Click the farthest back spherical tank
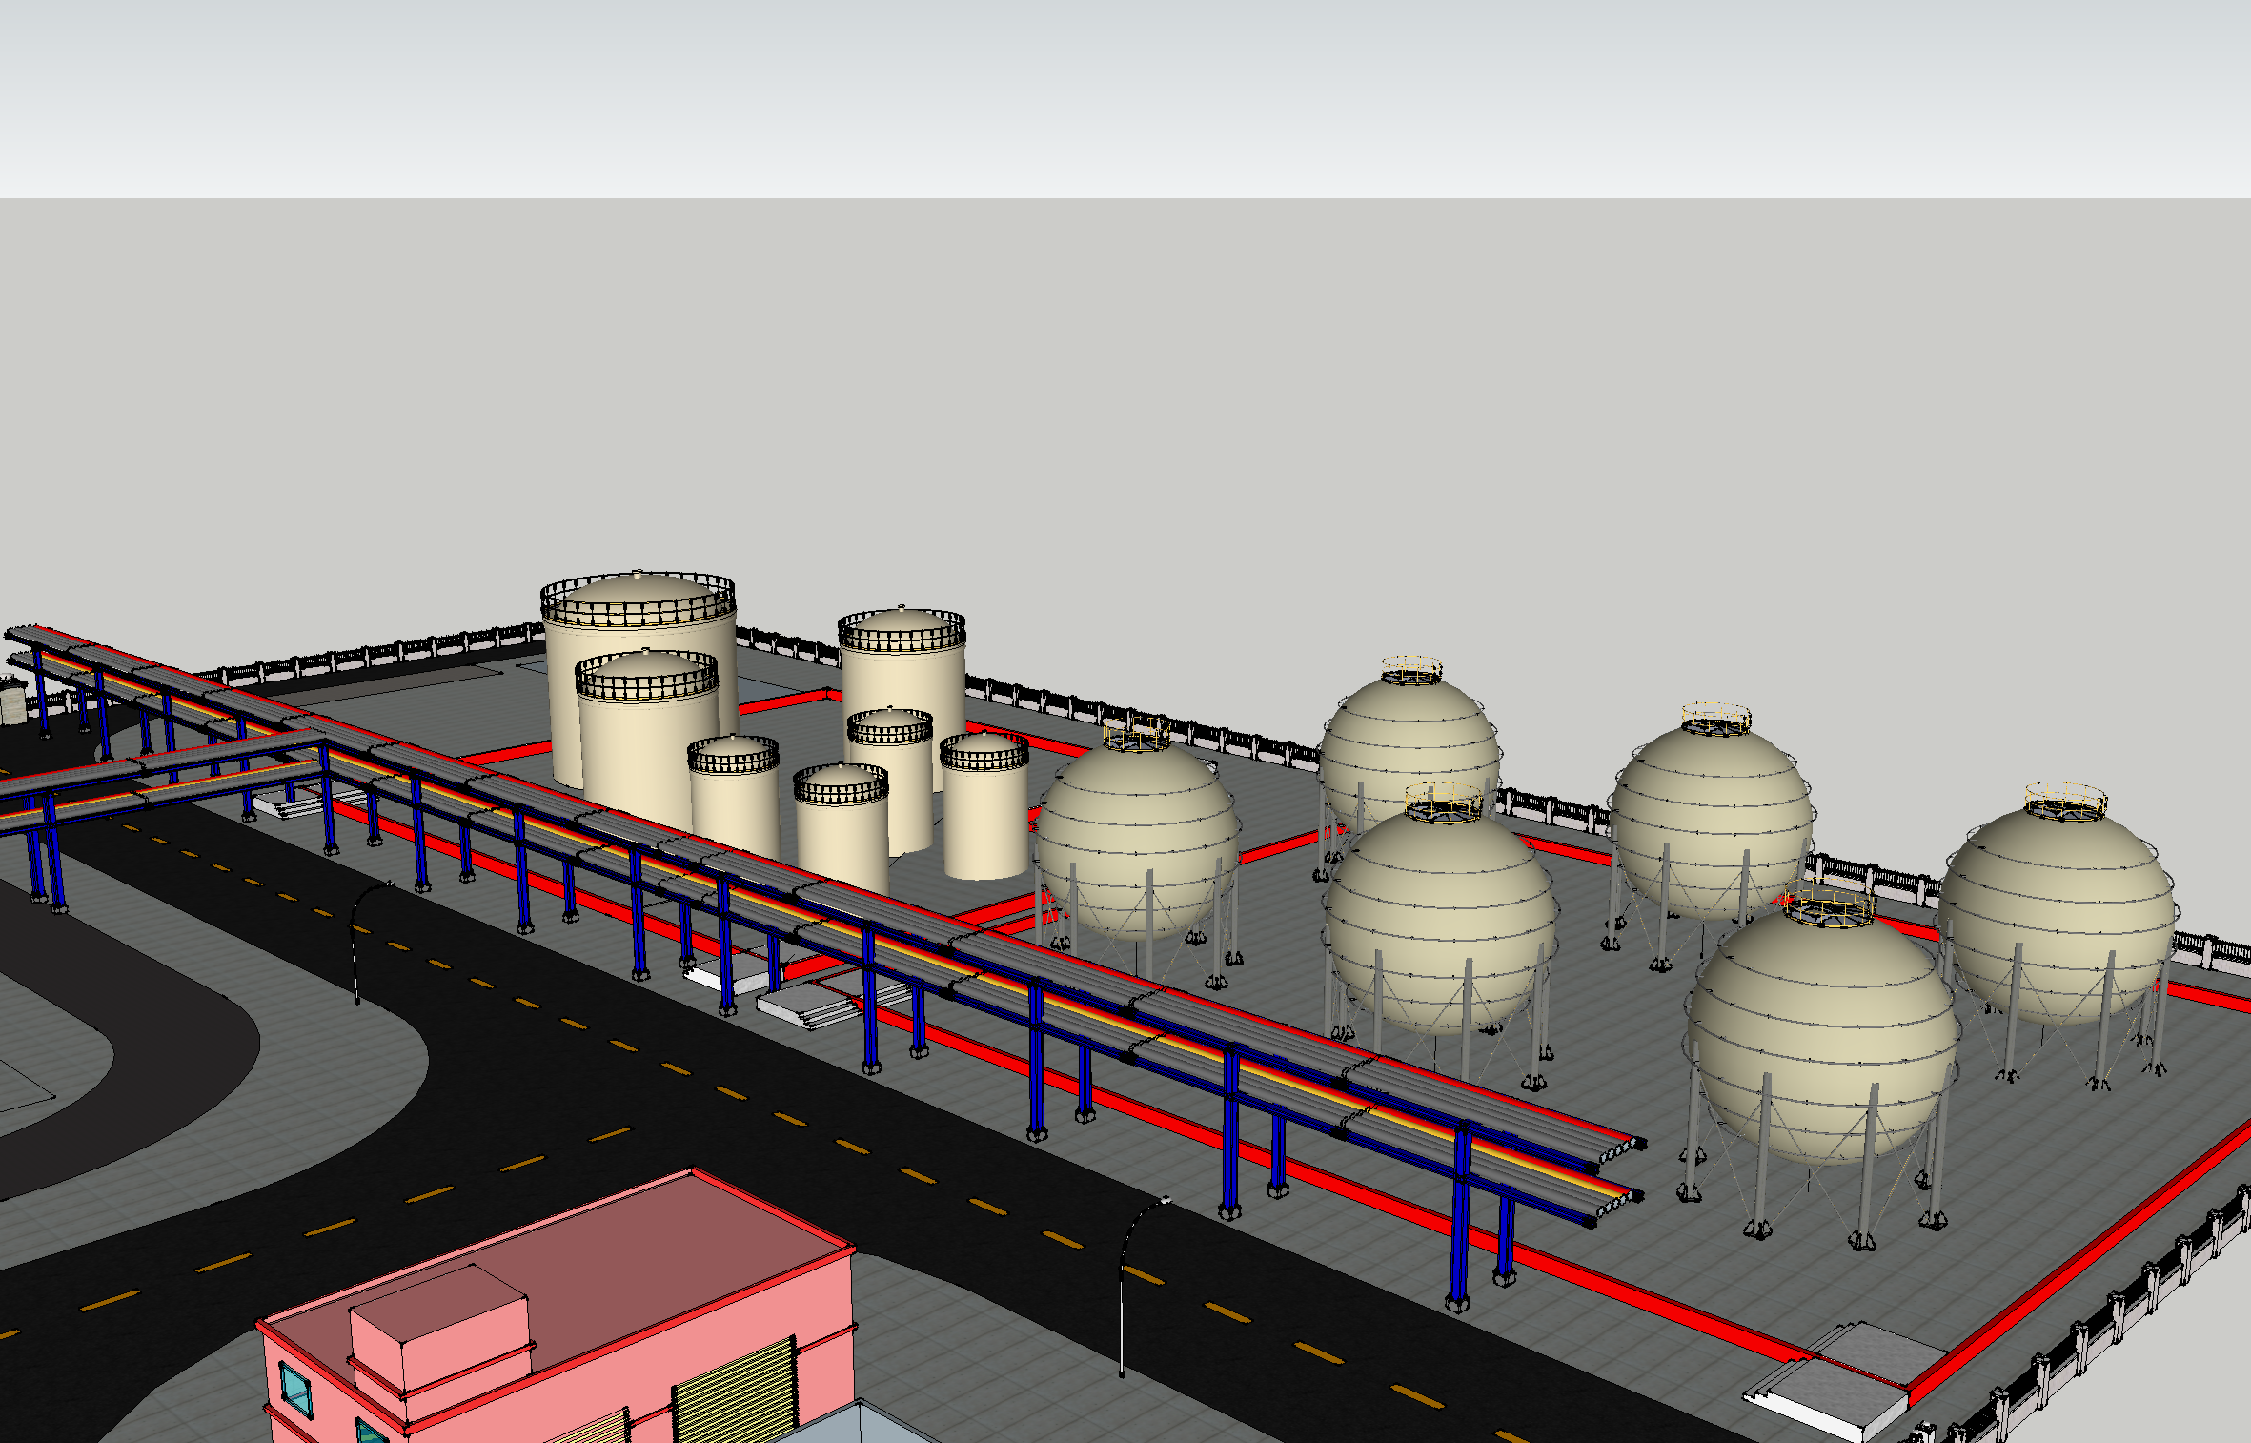Screen dimensions: 2251x1443 coord(1409,739)
